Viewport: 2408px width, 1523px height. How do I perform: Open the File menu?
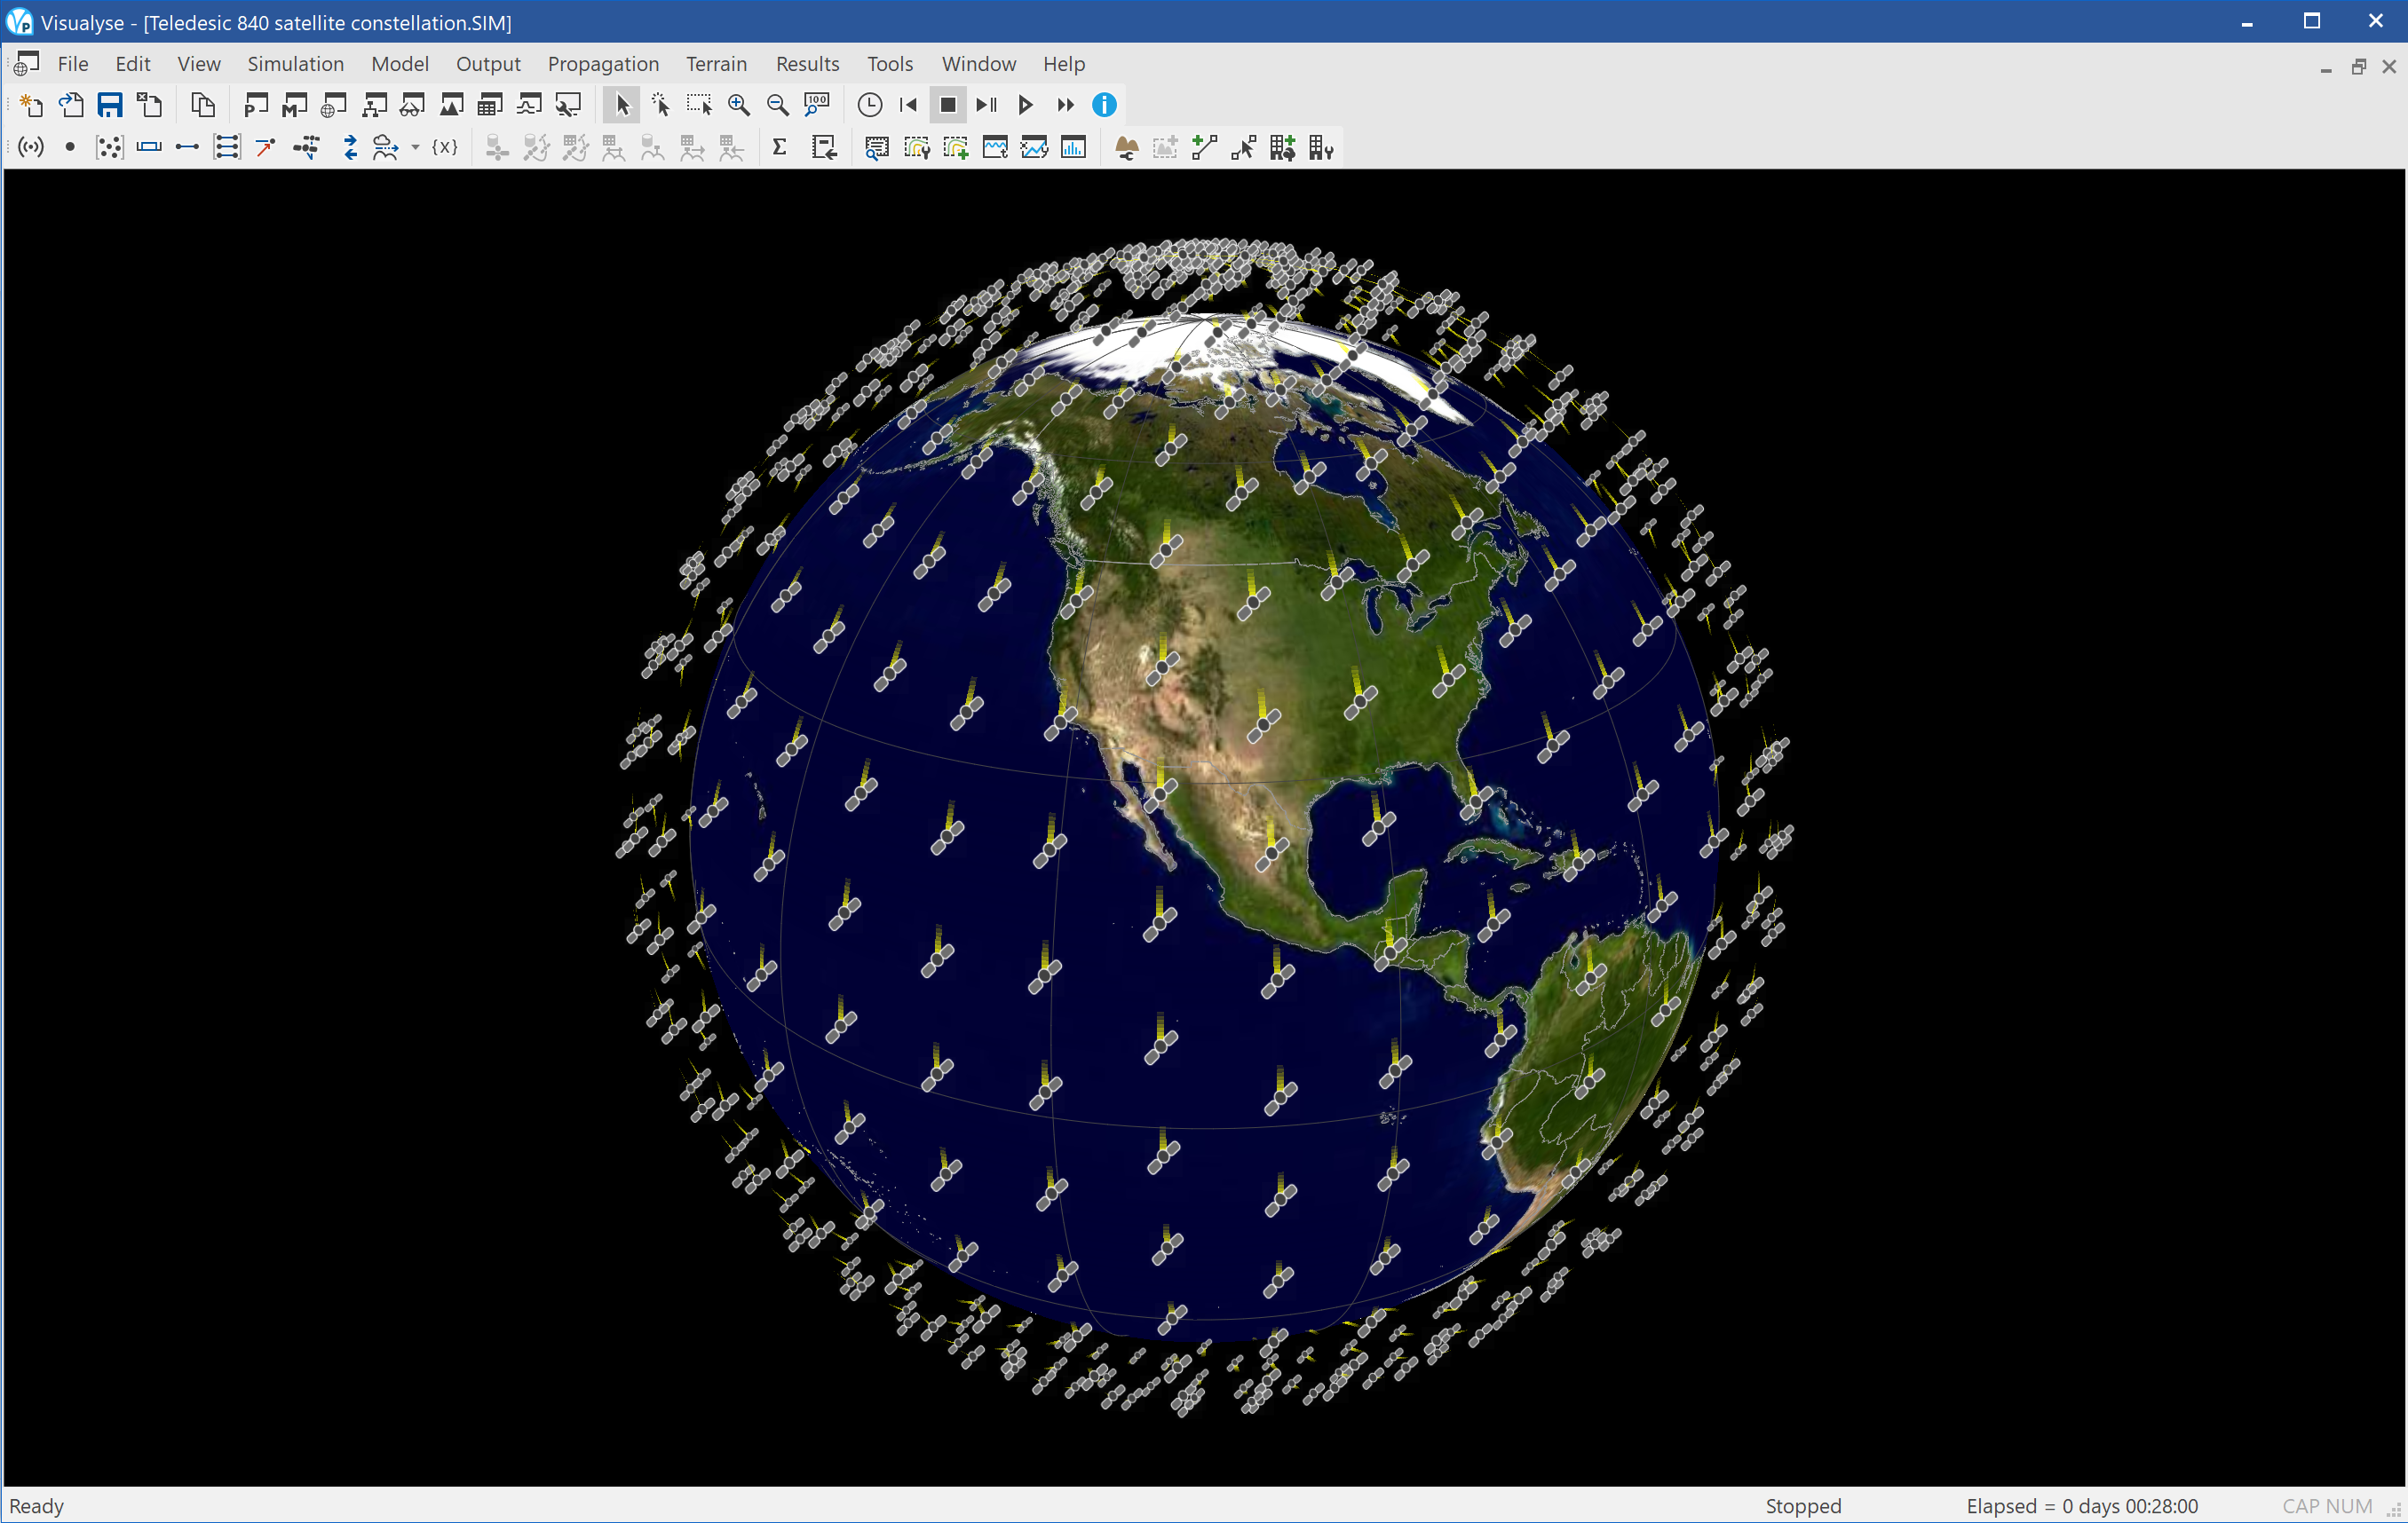(73, 64)
